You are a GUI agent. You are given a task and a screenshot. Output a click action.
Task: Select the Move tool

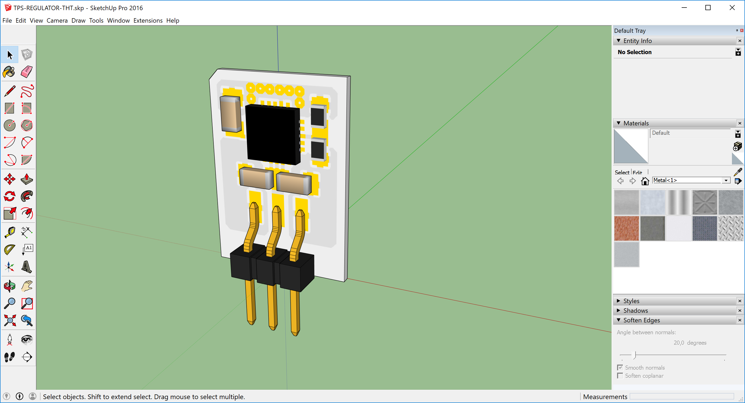click(x=10, y=179)
